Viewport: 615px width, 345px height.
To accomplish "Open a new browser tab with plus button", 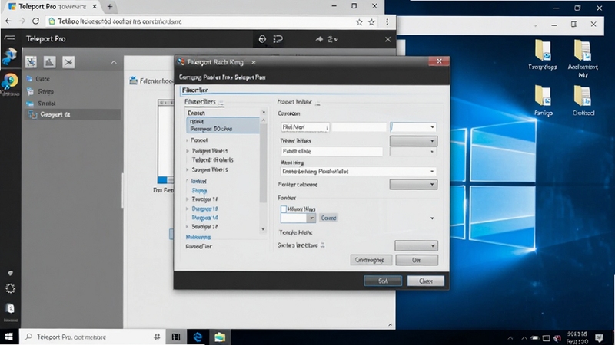I will pos(110,7).
